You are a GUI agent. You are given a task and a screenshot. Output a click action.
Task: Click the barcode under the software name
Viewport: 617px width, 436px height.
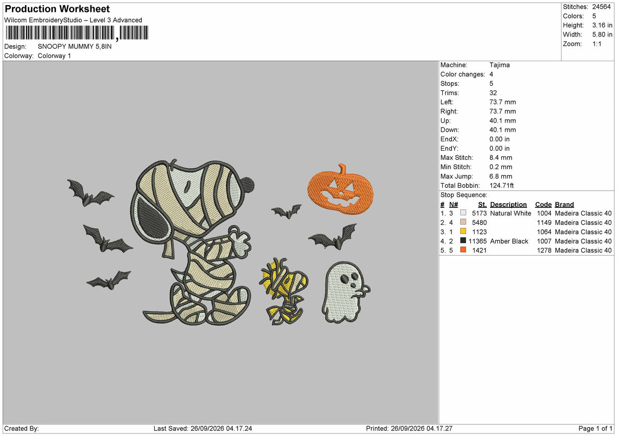pyautogui.click(x=77, y=33)
